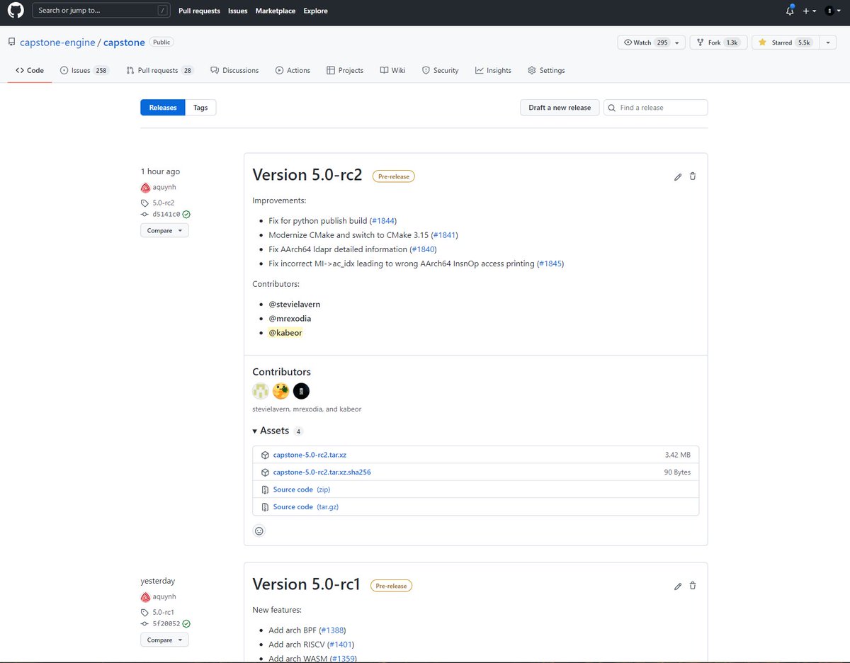
Task: Open Version 5.0-rc2 release title
Action: 307,175
